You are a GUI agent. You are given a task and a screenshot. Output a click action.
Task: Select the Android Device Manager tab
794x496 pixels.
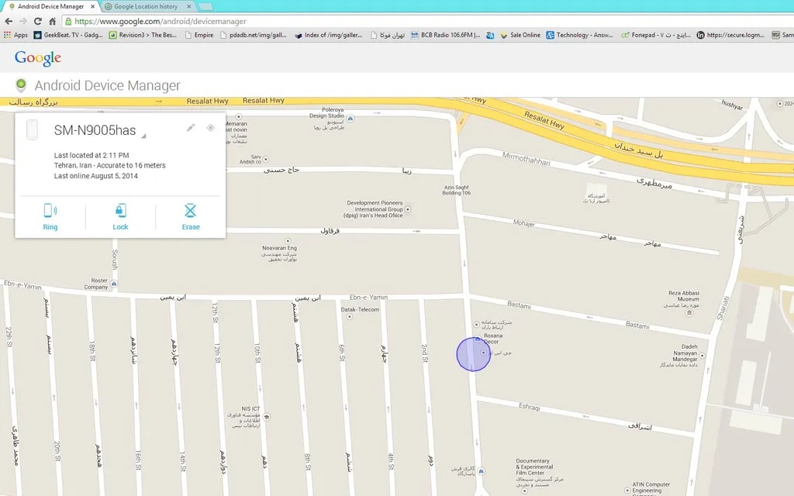coord(50,6)
